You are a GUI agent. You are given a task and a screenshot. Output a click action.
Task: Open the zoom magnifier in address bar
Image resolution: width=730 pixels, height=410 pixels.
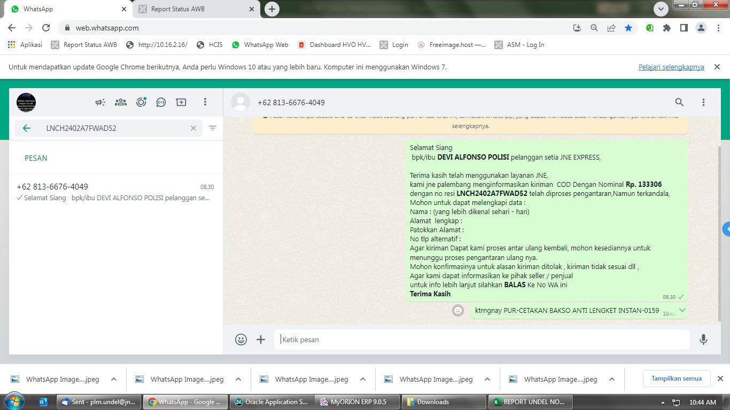(594, 28)
